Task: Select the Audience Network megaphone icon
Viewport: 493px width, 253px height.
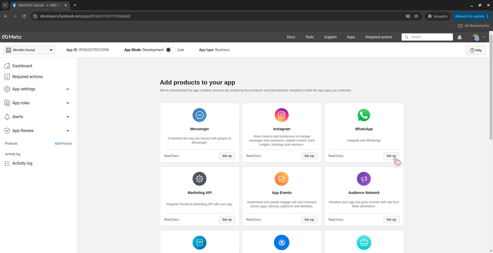Action: point(364,179)
